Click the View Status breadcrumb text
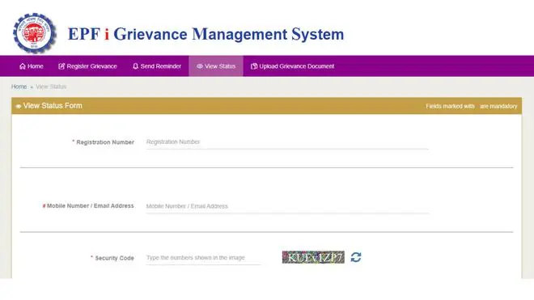Image resolution: width=534 pixels, height=300 pixels. pos(51,87)
